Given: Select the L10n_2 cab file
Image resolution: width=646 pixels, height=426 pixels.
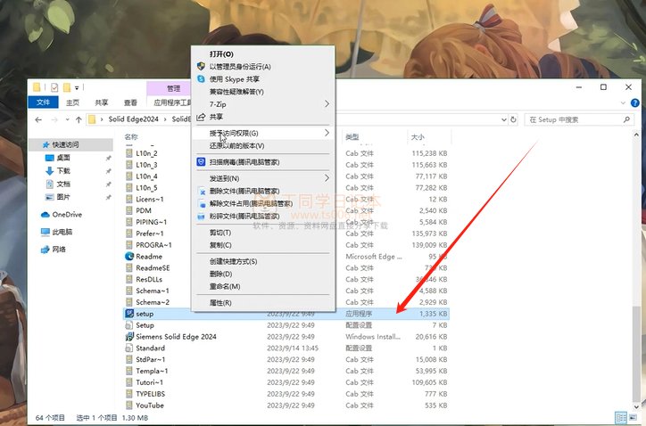Looking at the screenshot, I should click(x=286, y=153).
